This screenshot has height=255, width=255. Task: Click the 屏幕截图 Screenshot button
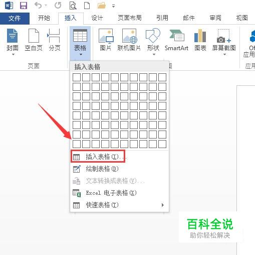[x=224, y=42]
